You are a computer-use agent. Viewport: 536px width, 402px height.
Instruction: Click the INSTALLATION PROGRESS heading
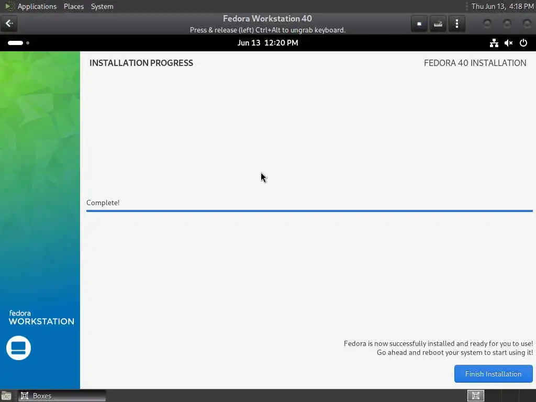tap(141, 63)
